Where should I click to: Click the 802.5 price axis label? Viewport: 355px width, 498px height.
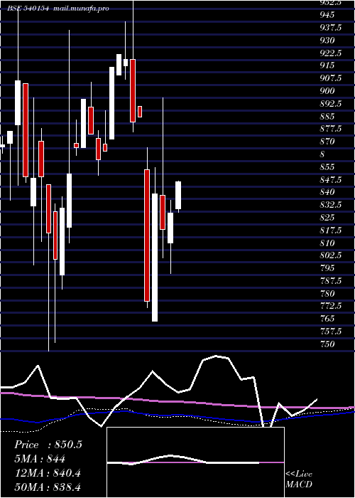[x=331, y=255]
